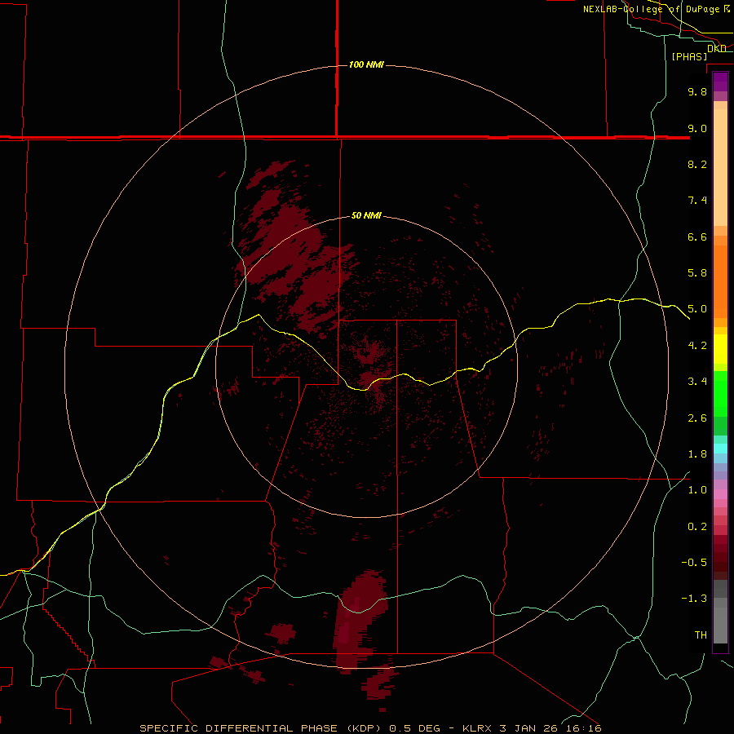734x734 pixels.
Task: Pick the purple top color bar segment
Action: coord(720,82)
